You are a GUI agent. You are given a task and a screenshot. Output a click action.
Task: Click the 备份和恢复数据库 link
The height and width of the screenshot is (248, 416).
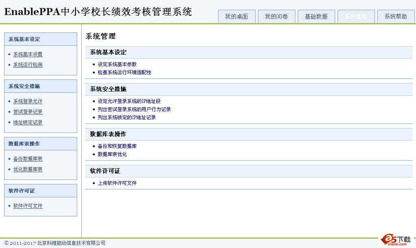tap(117, 146)
